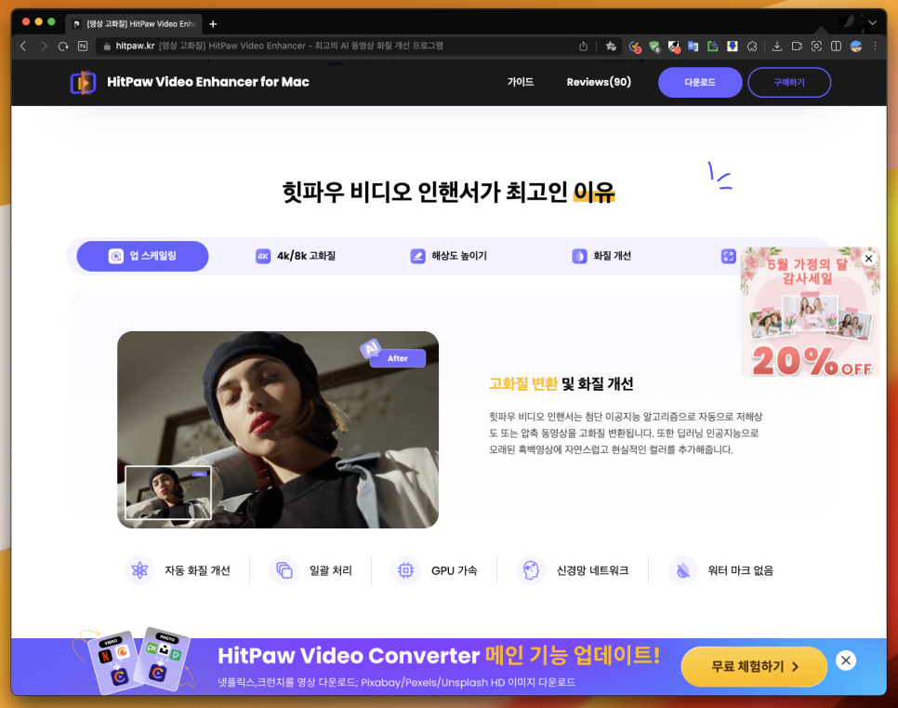
Task: Click the 워터 마크 없음 label
Action: (x=741, y=570)
